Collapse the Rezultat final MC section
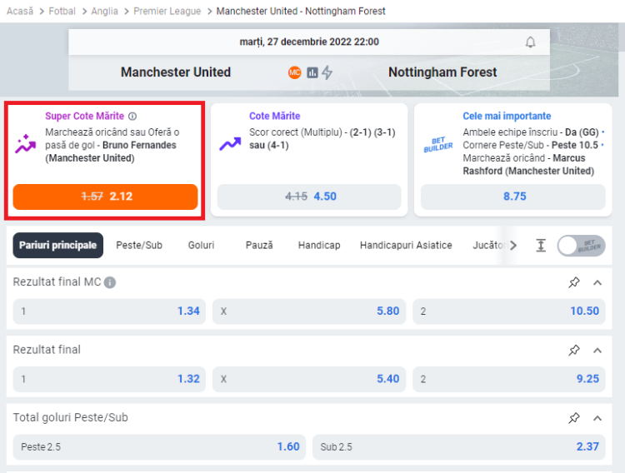 pos(597,282)
